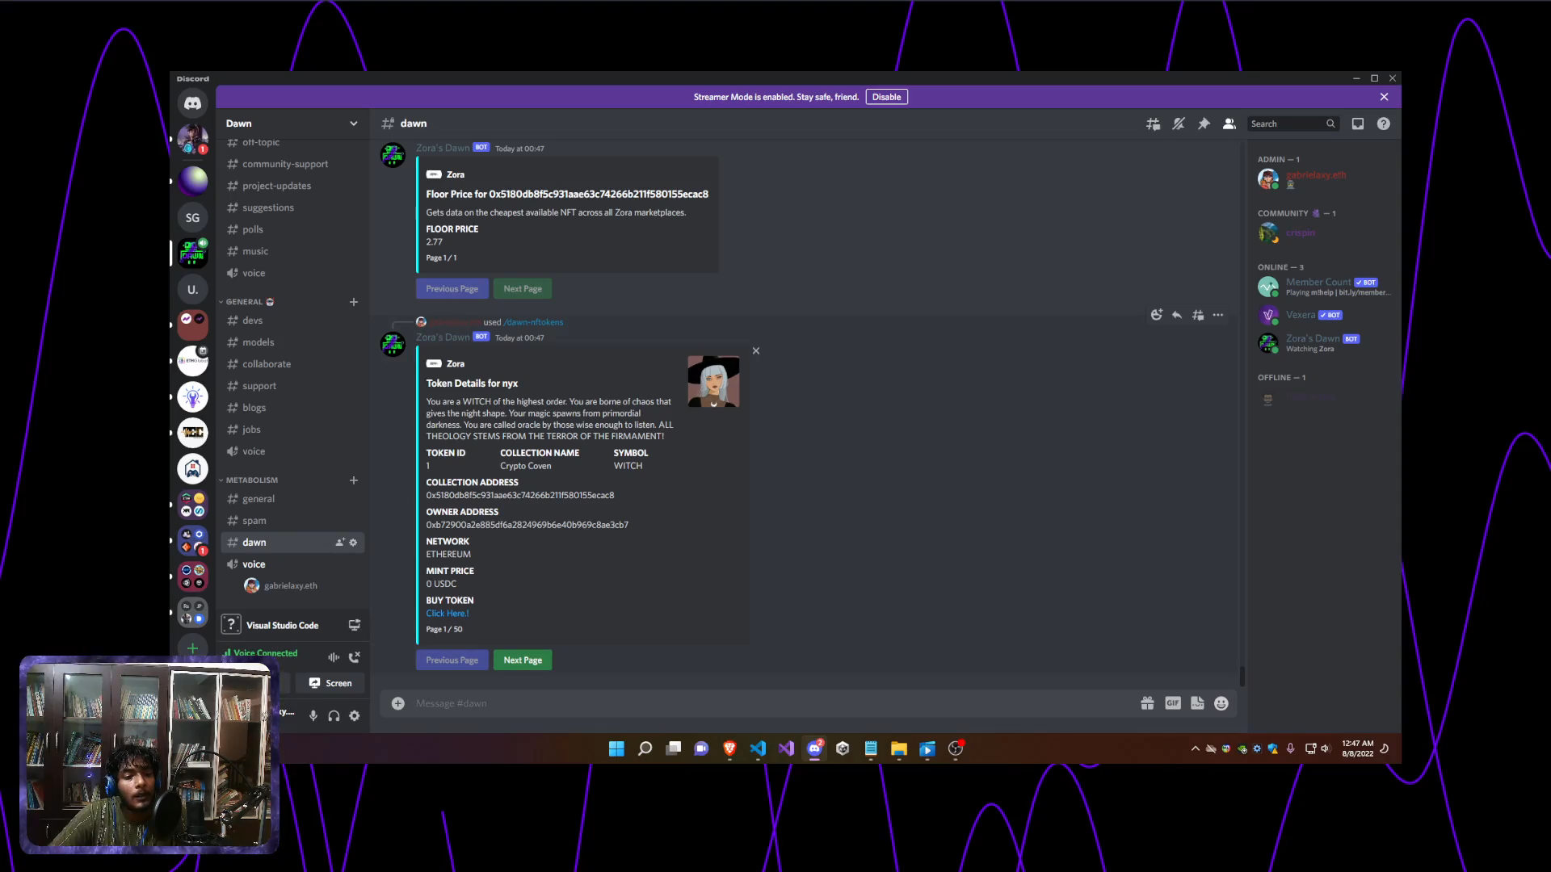
Task: Click add reaction icon on message
Action: 1157,315
